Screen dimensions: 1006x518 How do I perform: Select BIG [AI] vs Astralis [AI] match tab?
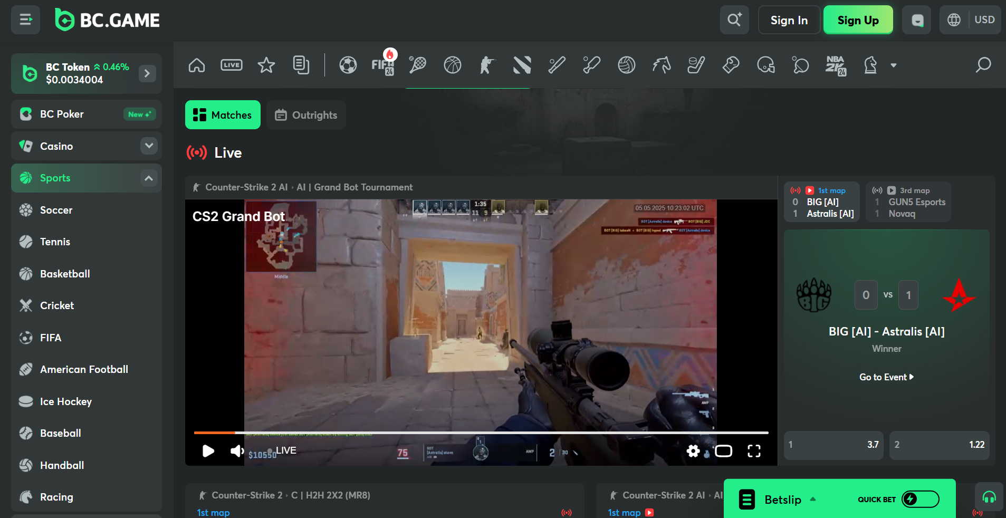822,202
